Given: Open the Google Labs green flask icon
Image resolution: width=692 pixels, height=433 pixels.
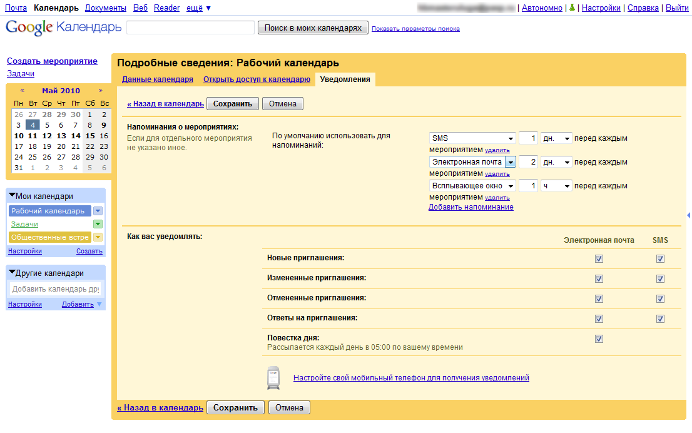Looking at the screenshot, I should [571, 8].
